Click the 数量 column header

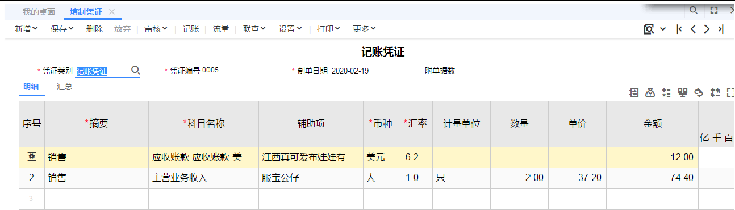click(520, 124)
